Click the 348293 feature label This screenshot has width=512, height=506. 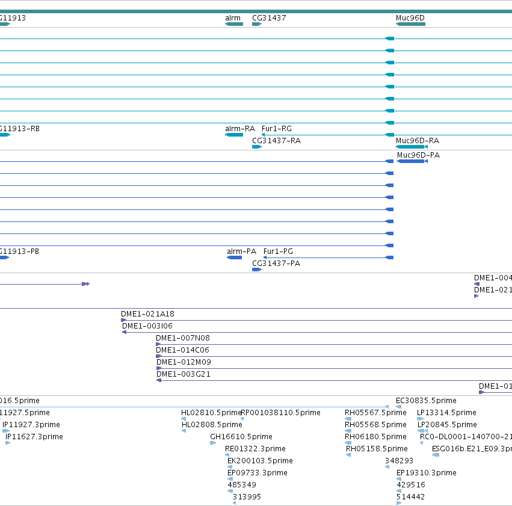[x=399, y=461]
